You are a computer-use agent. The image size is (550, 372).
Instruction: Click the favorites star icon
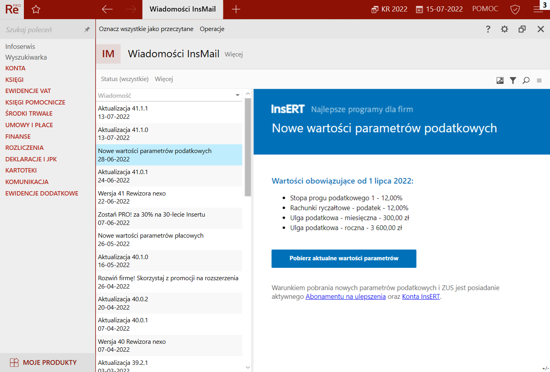(36, 10)
